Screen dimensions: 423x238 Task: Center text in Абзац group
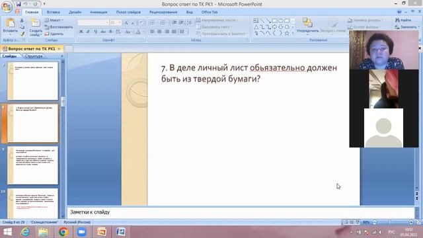click(159, 32)
